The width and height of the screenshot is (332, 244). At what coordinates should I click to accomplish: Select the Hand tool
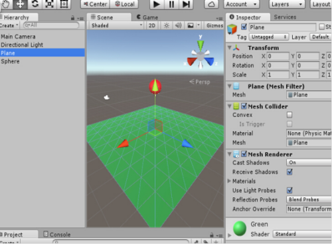6,4
